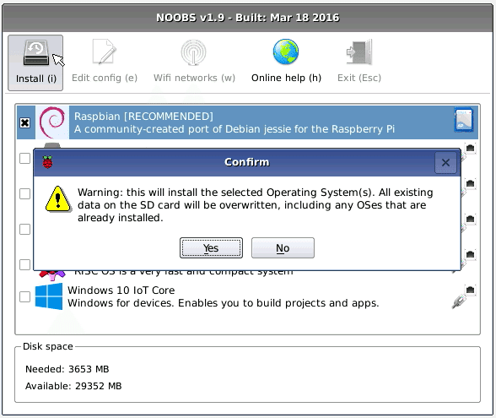The width and height of the screenshot is (496, 418).
Task: Tick the checkbox just below Raspbian
Action: [25, 158]
